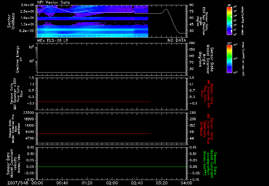The width and height of the screenshot is (269, 186).
Task: Click the Model Scanner Pos Raw axis label
Action: point(14,129)
